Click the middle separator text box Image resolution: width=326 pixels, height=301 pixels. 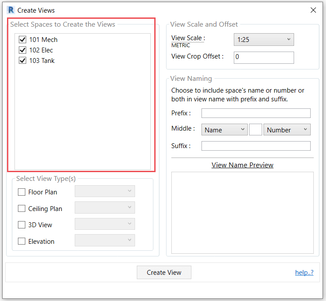(255, 130)
